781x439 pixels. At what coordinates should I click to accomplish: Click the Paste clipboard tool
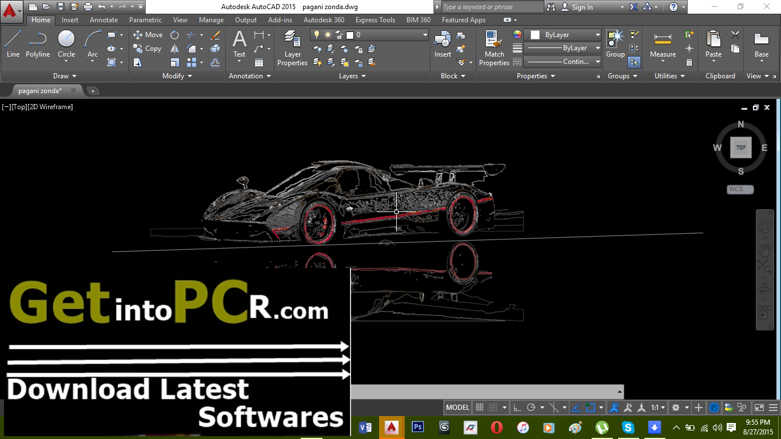[714, 45]
